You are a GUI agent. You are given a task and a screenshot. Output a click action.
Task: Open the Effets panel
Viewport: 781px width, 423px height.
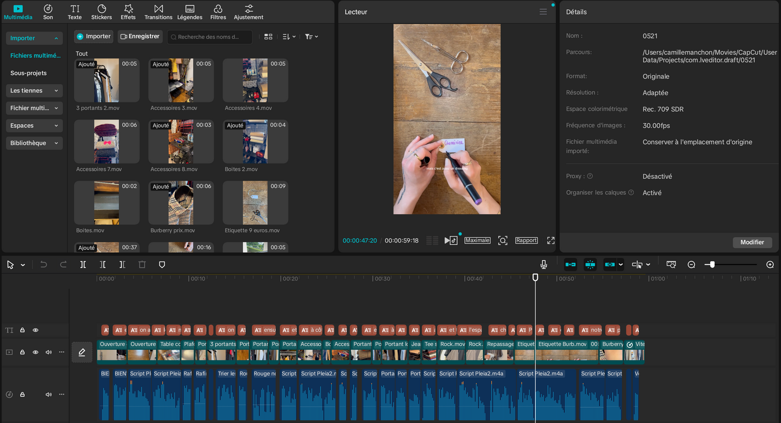coord(128,12)
